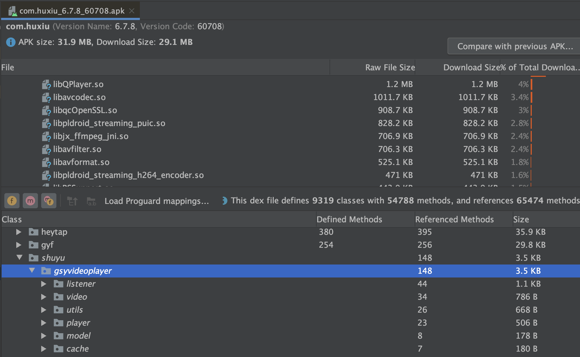Sort by Referenced Methods column header

point(464,219)
